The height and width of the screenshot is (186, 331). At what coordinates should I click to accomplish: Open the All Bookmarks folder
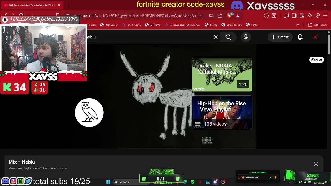pyautogui.click(x=318, y=25)
